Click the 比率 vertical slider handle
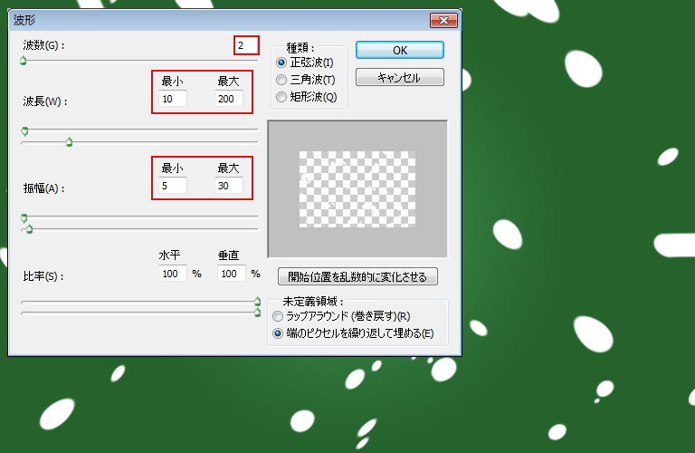The height and width of the screenshot is (453, 695). pos(257,313)
